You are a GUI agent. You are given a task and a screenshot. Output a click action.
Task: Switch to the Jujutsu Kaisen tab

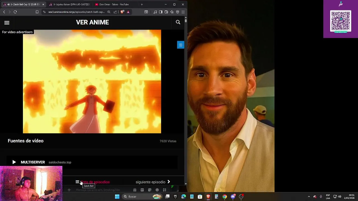click(70, 4)
